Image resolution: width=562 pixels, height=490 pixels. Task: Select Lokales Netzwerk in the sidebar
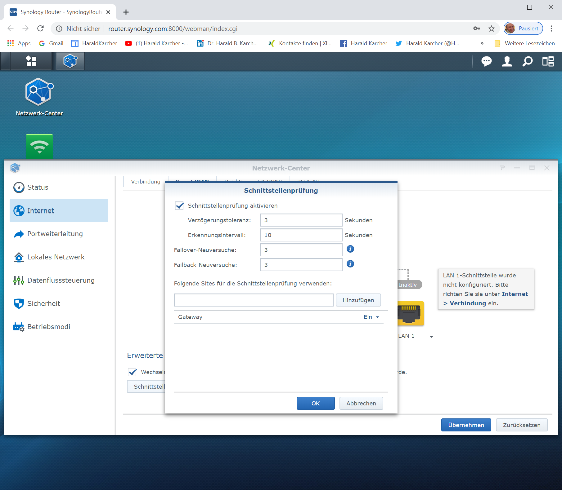click(56, 257)
